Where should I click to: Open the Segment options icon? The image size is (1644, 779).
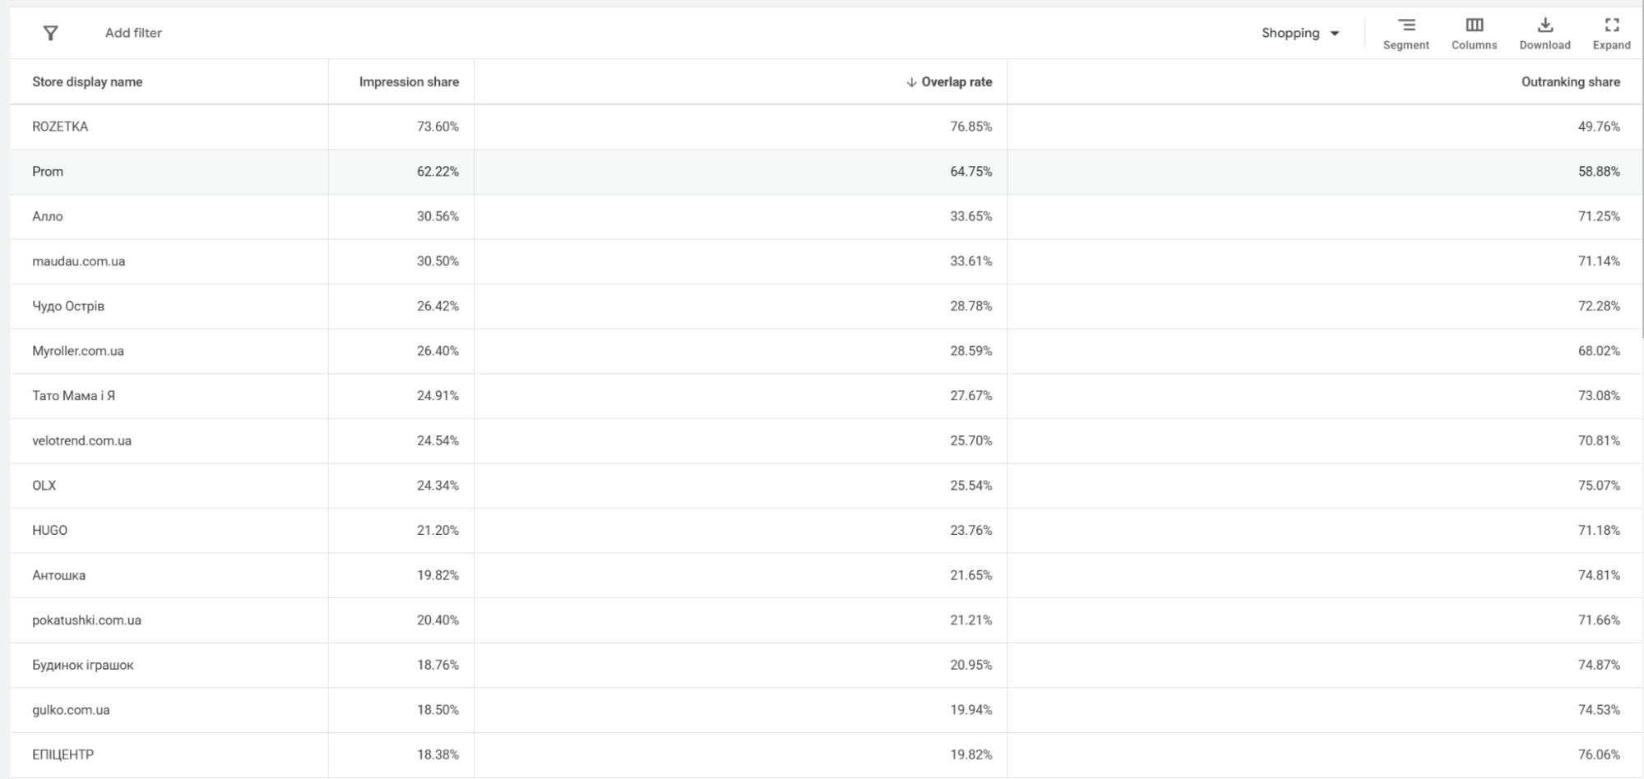click(x=1406, y=25)
